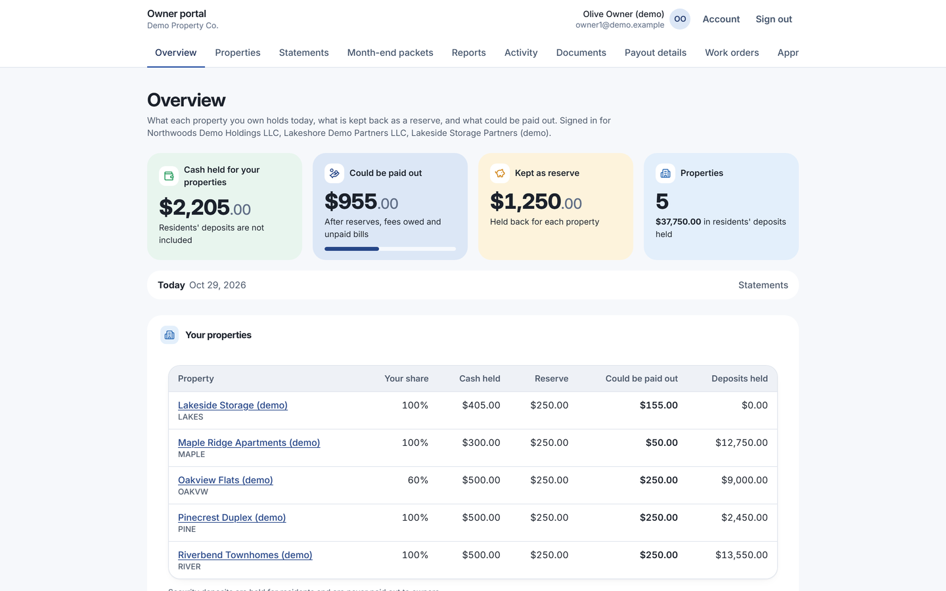Click Riverbend Townhomes $13,550.00 deposits value

tap(742, 555)
